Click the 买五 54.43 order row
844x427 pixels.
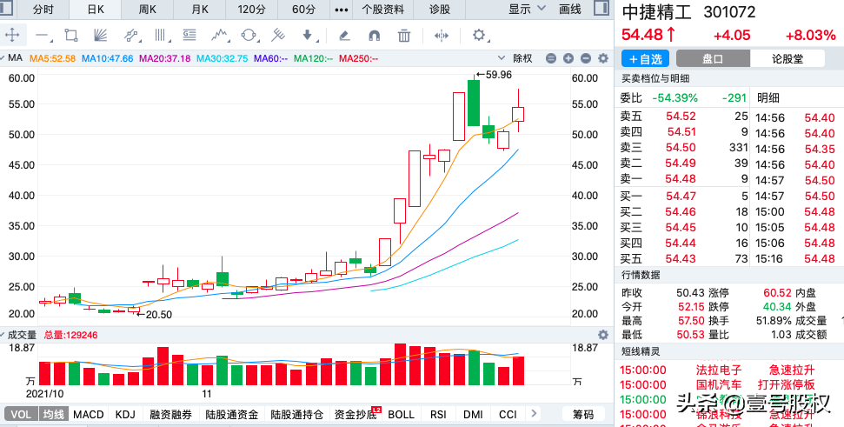[x=683, y=258]
